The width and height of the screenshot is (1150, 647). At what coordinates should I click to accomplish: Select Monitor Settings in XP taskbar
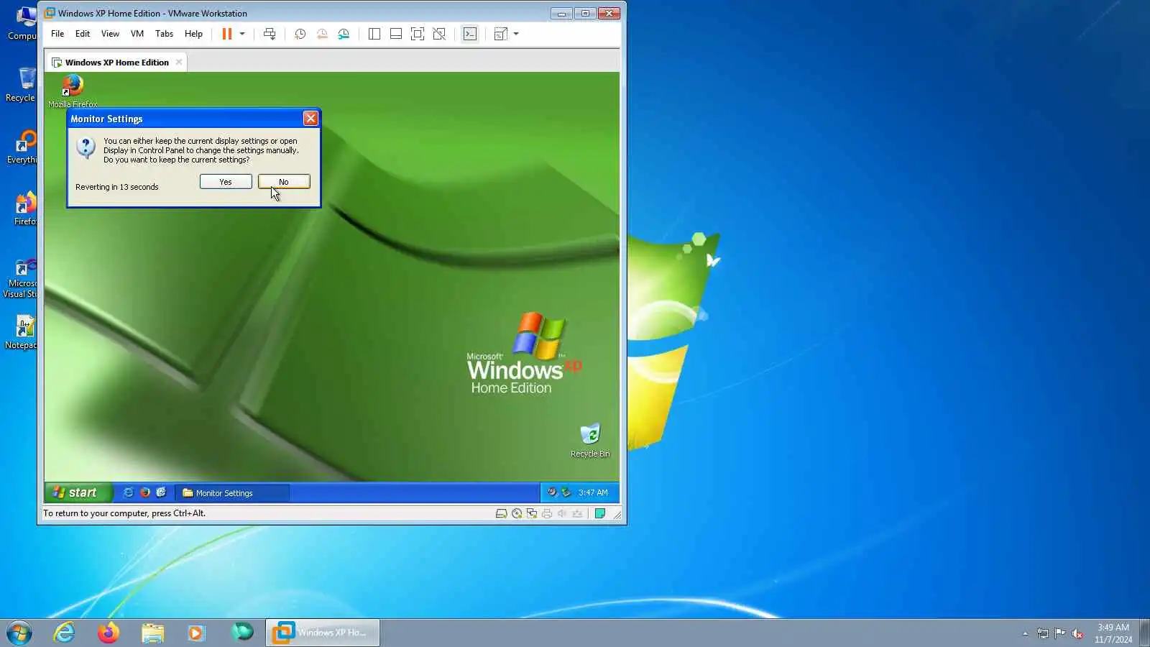tap(232, 493)
